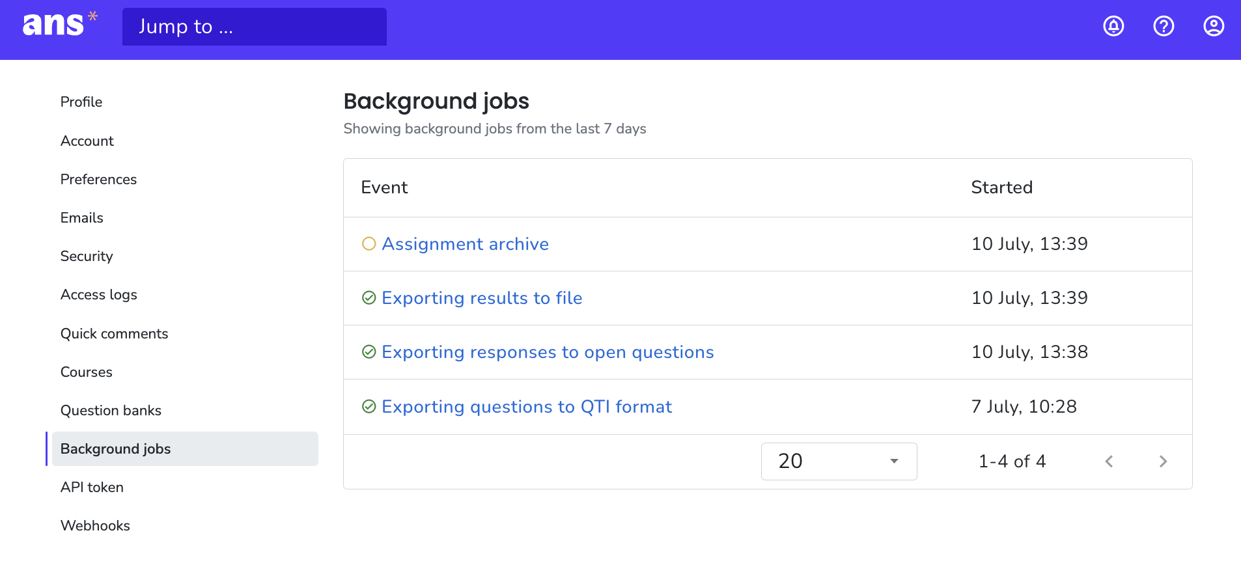Open the Webhooks section

point(95,526)
